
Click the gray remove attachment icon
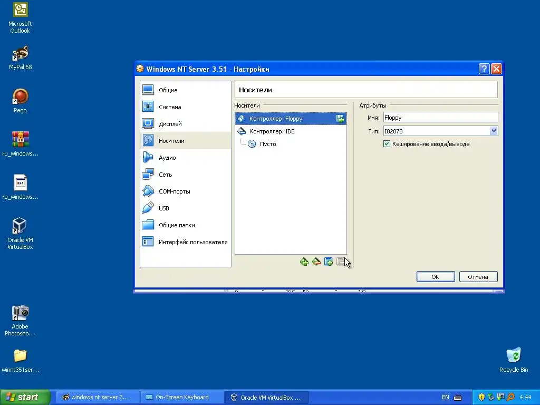tap(340, 262)
